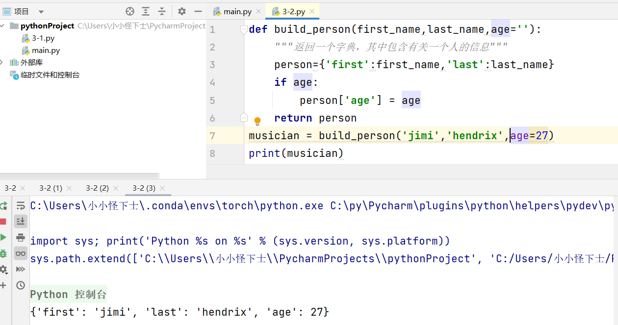Click the plus icon to add new console
The width and height of the screenshot is (618, 325).
point(4,285)
